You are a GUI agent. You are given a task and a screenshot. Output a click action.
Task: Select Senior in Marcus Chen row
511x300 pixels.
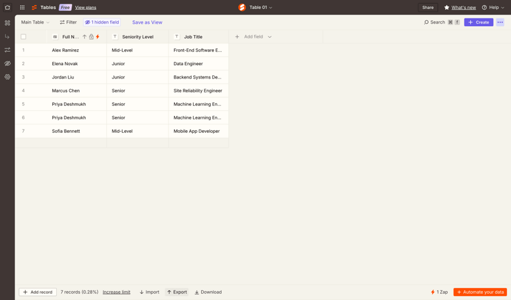tap(137, 91)
